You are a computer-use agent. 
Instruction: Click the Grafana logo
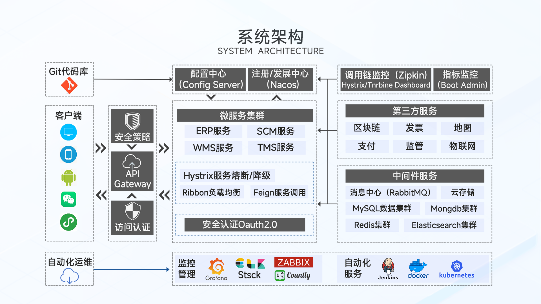point(216,267)
